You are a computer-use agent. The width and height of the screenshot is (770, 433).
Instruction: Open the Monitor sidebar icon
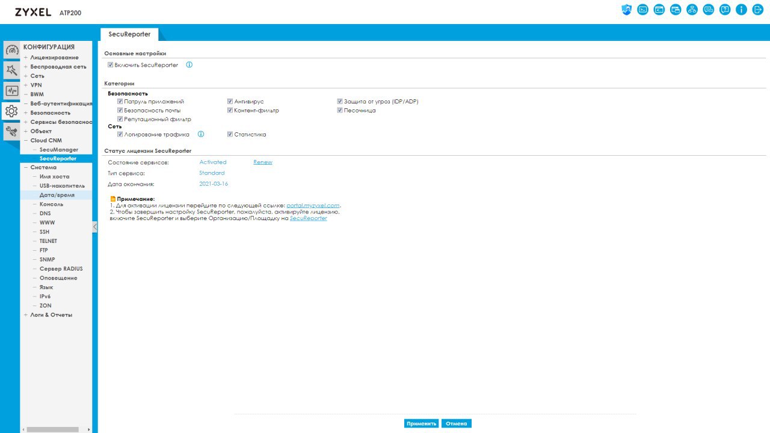click(11, 91)
